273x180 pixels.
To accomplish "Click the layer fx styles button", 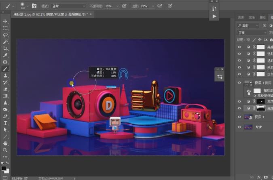I will click(x=259, y=178).
